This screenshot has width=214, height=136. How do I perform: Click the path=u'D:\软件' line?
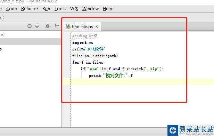[x=89, y=49]
